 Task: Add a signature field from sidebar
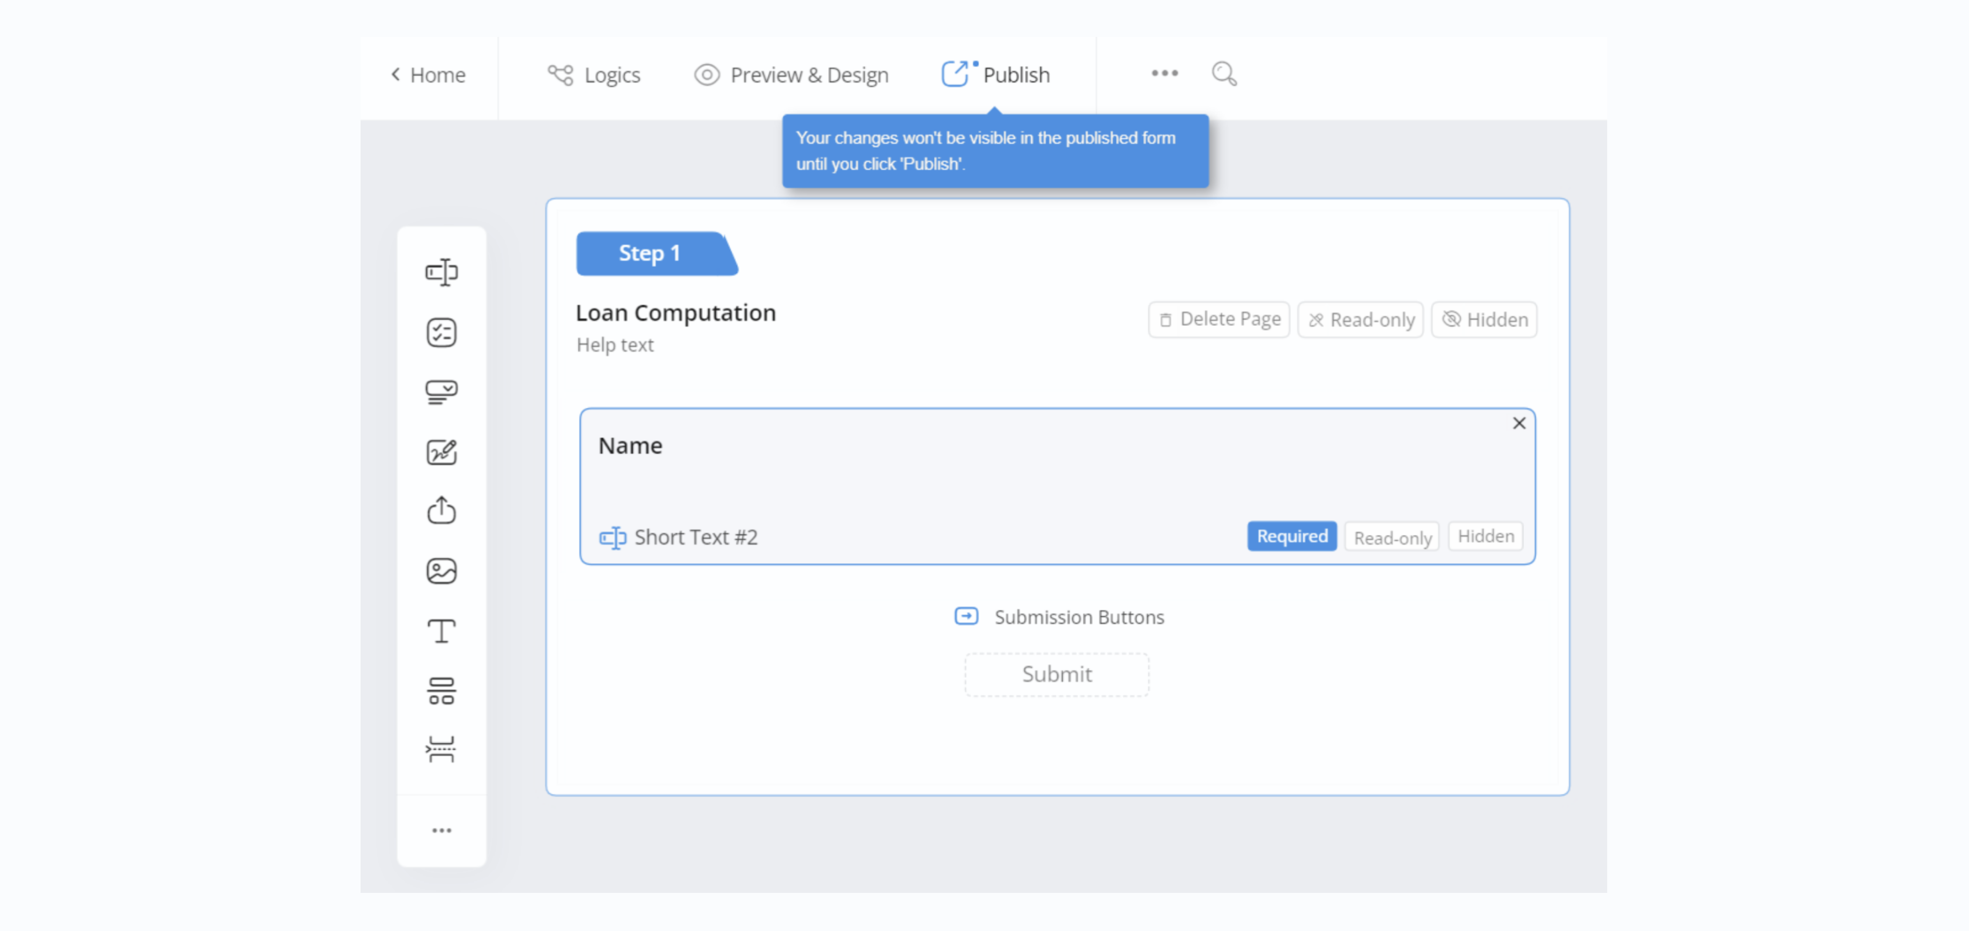click(441, 451)
